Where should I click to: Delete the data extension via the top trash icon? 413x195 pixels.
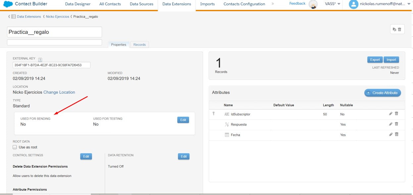coord(399,29)
